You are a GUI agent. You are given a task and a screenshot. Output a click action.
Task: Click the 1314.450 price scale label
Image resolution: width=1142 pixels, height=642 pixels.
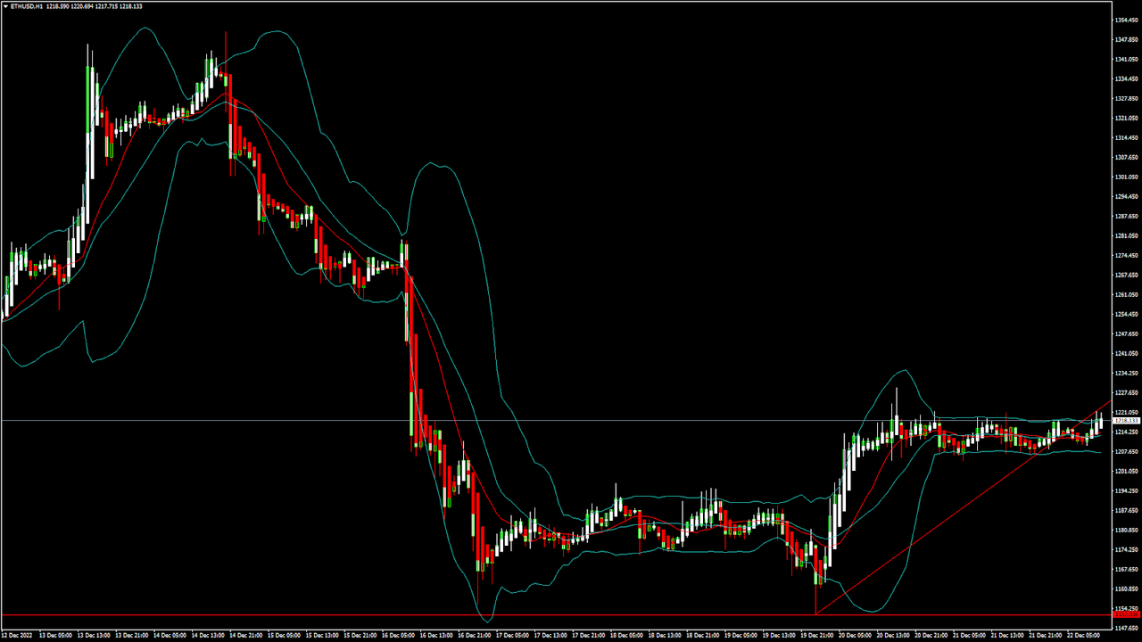coord(1128,137)
